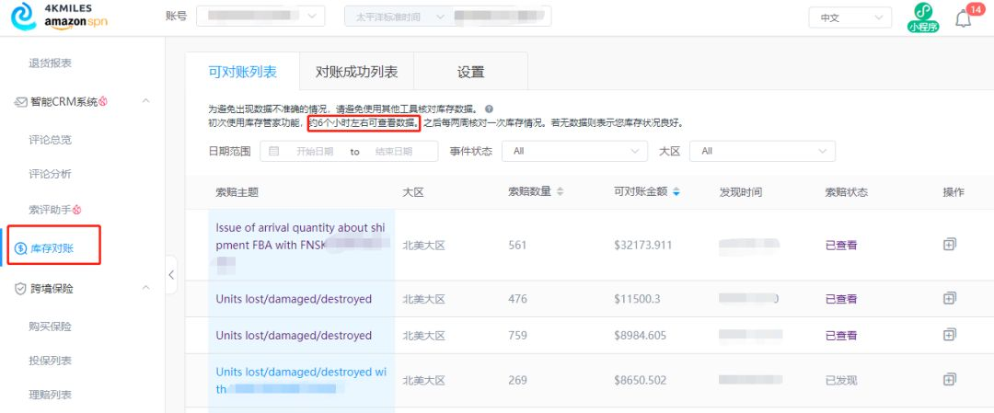The height and width of the screenshot is (413, 994).
Task: Open the green 小程序 mini-program icon
Action: coord(922,17)
